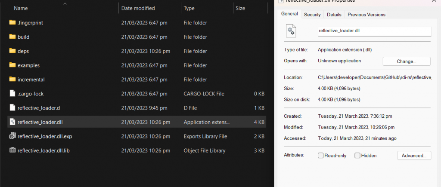Click the DLL icon in Properties dialog

pos(291,31)
